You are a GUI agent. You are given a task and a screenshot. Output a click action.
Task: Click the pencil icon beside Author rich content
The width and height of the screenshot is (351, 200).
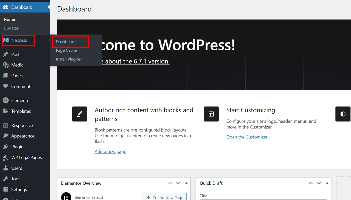[80, 114]
